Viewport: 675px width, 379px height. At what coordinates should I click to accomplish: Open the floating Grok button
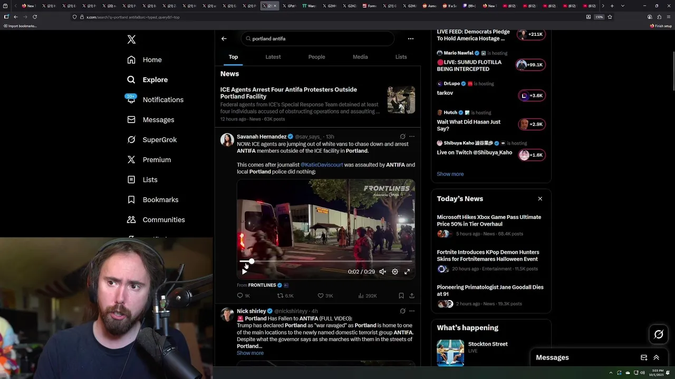pos(659,334)
